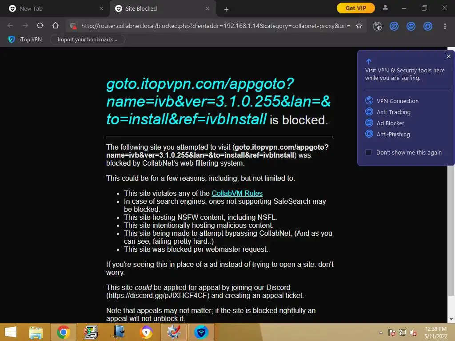Close the VPN & Security tools popup
This screenshot has height=341, width=455.
[449, 56]
